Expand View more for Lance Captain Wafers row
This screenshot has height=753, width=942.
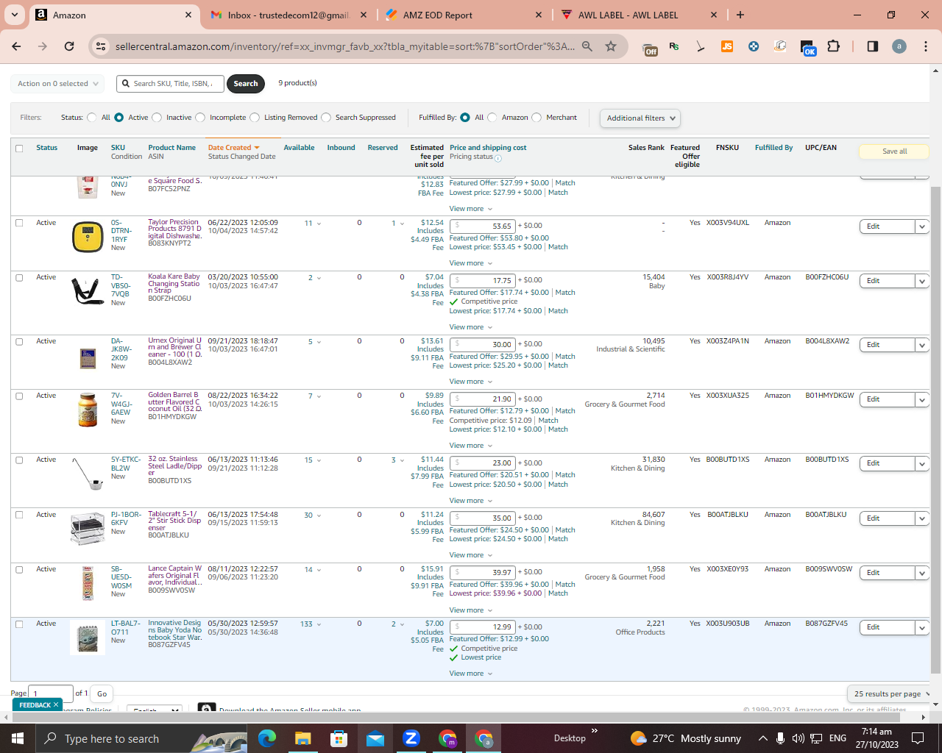(471, 610)
